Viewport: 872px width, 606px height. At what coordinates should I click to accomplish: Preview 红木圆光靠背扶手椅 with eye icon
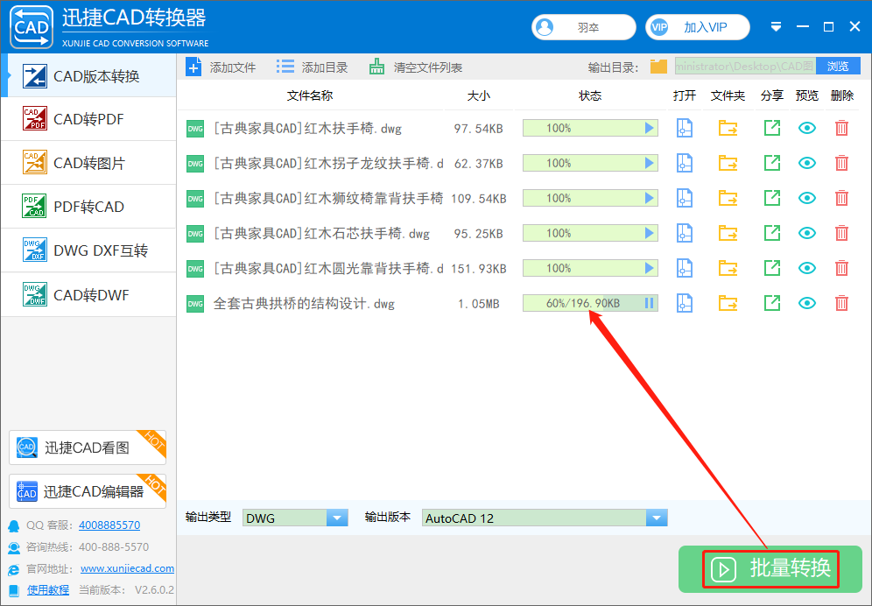(807, 268)
